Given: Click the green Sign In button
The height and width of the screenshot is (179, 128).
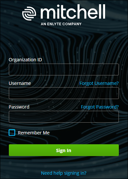Looking at the screenshot, I should (64, 150).
